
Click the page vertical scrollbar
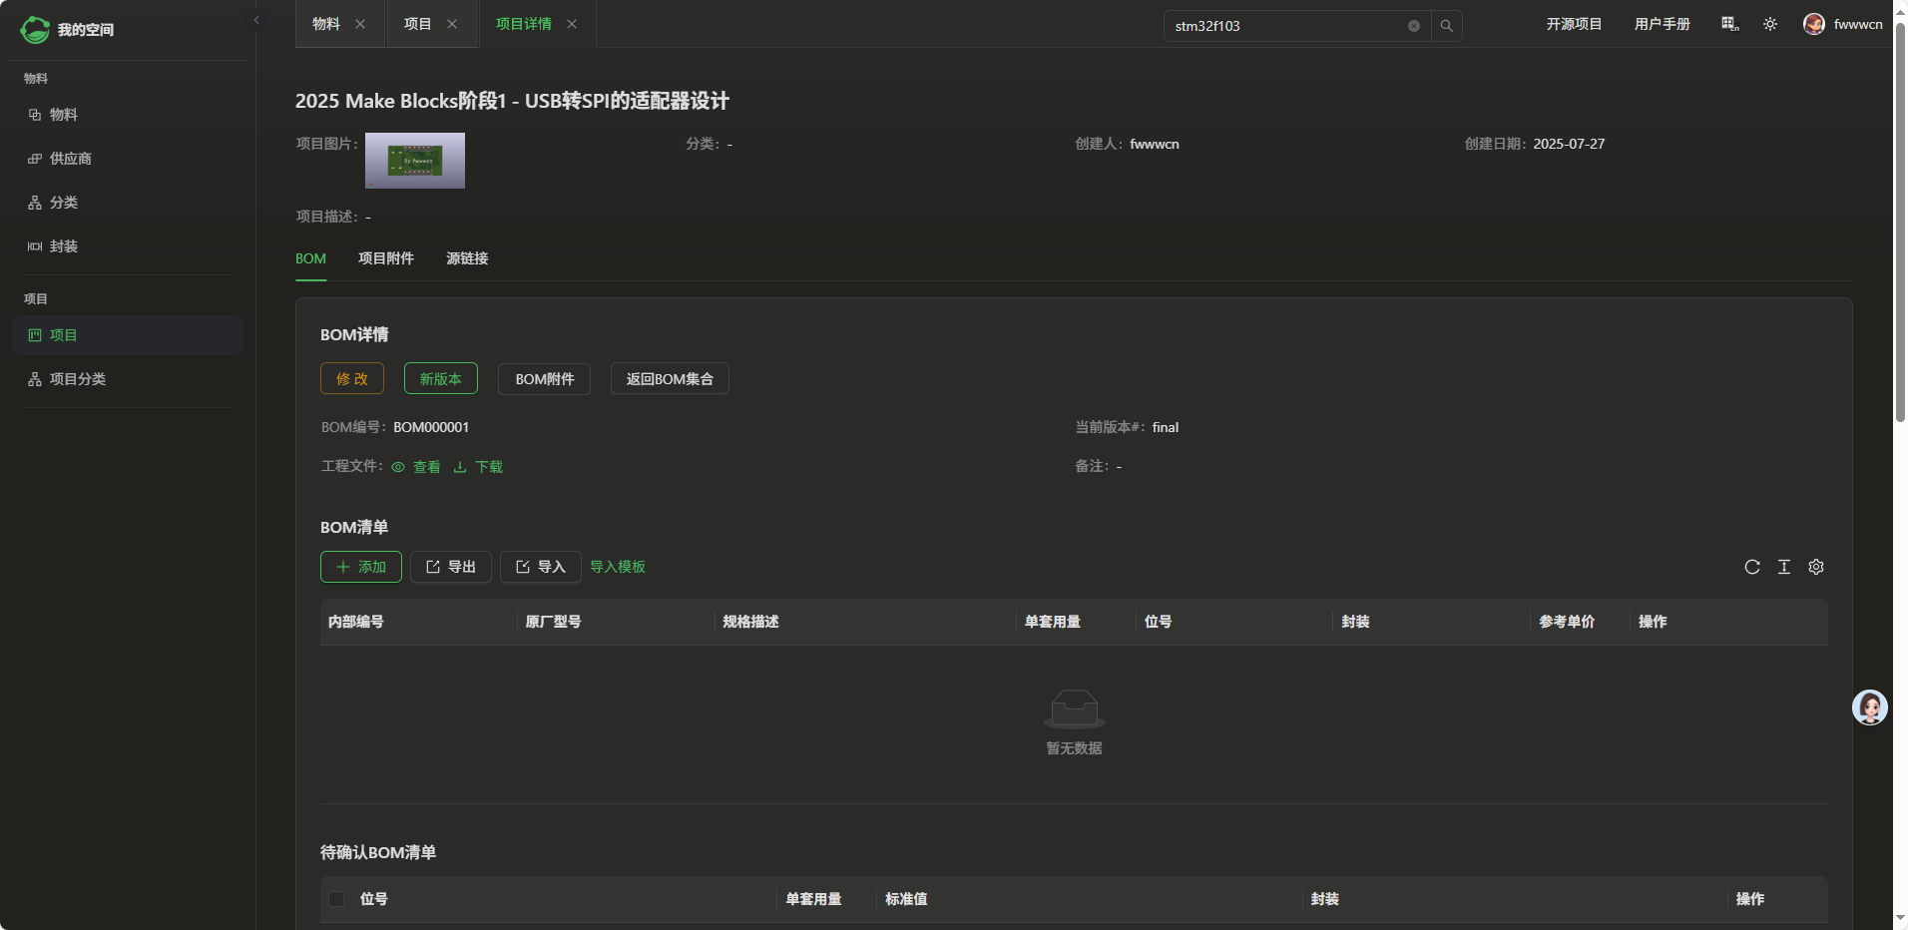click(1900, 222)
